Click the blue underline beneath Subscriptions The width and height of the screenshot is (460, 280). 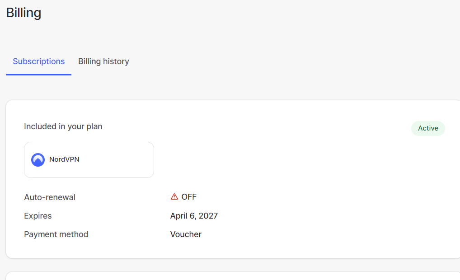(x=38, y=75)
